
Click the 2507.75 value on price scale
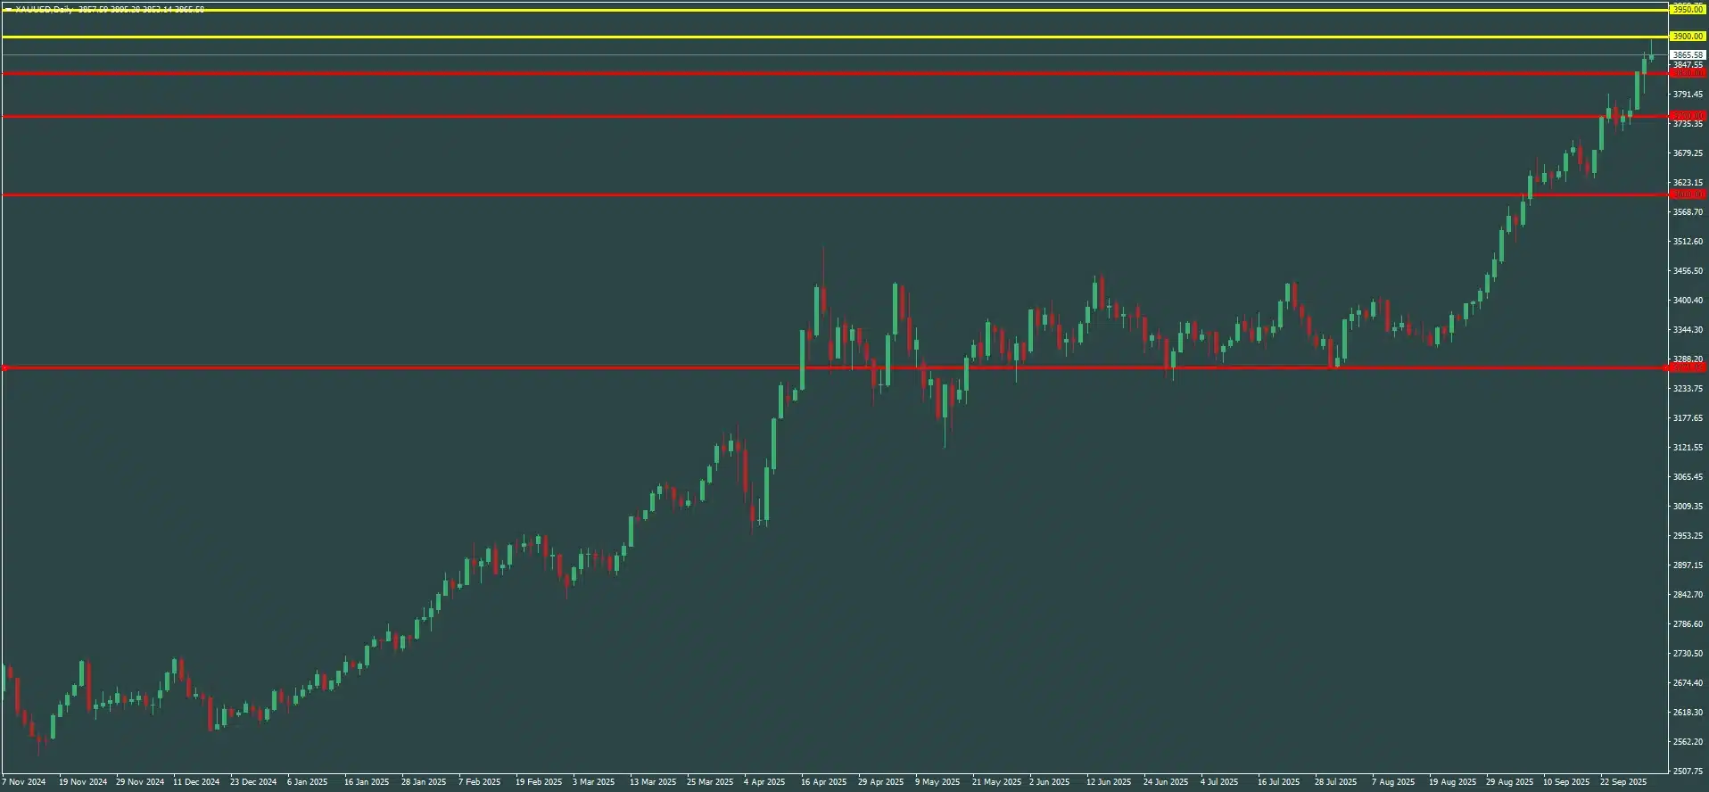[1687, 771]
